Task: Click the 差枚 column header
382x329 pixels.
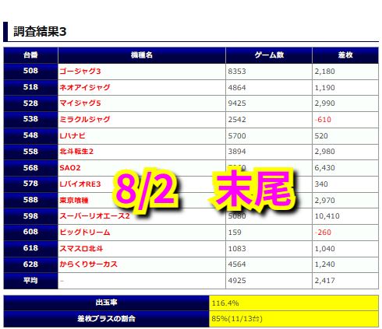Action: [x=345, y=55]
